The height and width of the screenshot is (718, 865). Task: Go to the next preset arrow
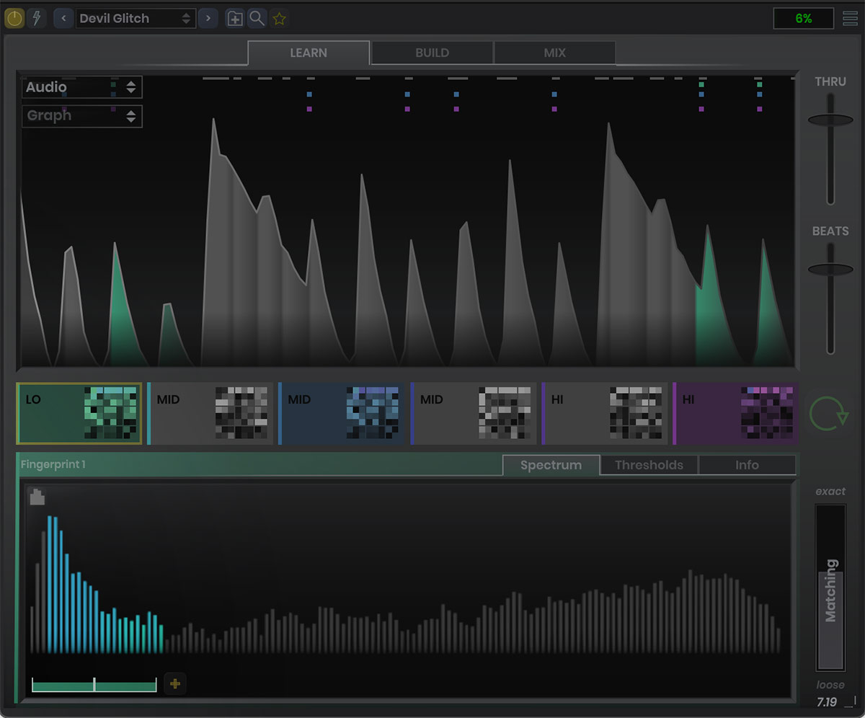[208, 19]
